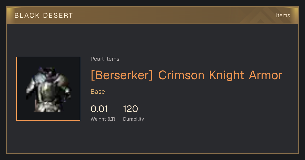
Task: Click the 0.01 weight value
Action: [x=99, y=109]
